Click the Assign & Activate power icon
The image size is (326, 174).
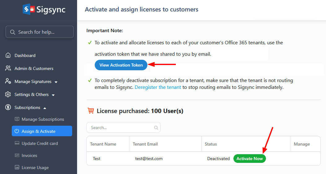17,131
